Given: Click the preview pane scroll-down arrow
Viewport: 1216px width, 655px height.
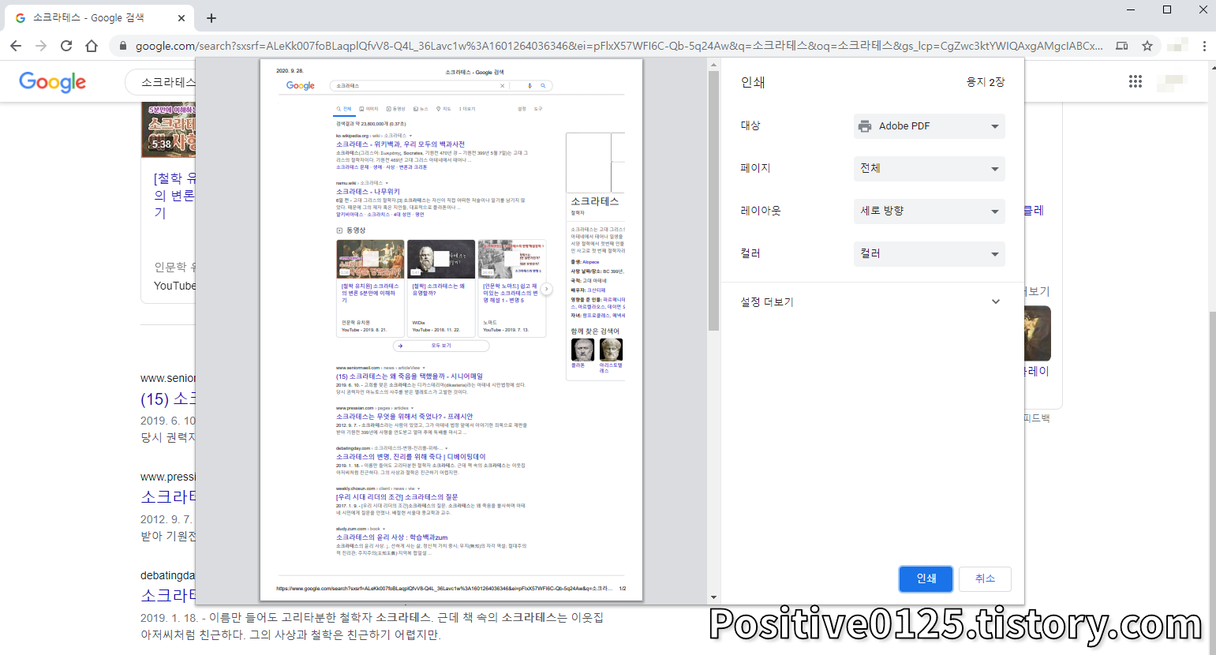Looking at the screenshot, I should coord(713,597).
